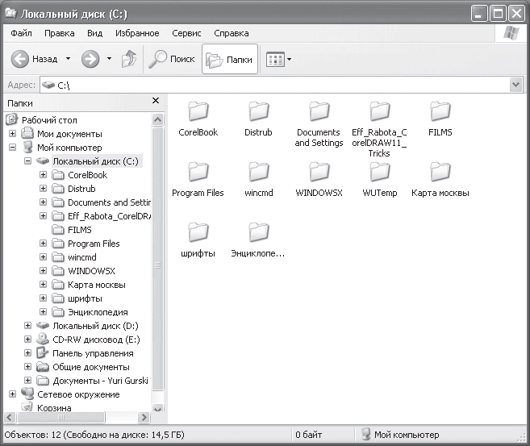Expand Локальный диск (D:) tree node

coord(27,326)
